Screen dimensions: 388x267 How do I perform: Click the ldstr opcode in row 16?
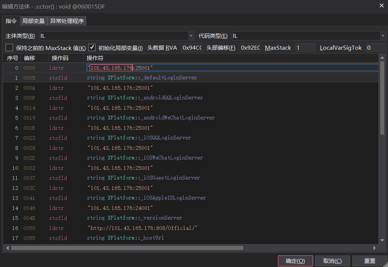[56, 228]
